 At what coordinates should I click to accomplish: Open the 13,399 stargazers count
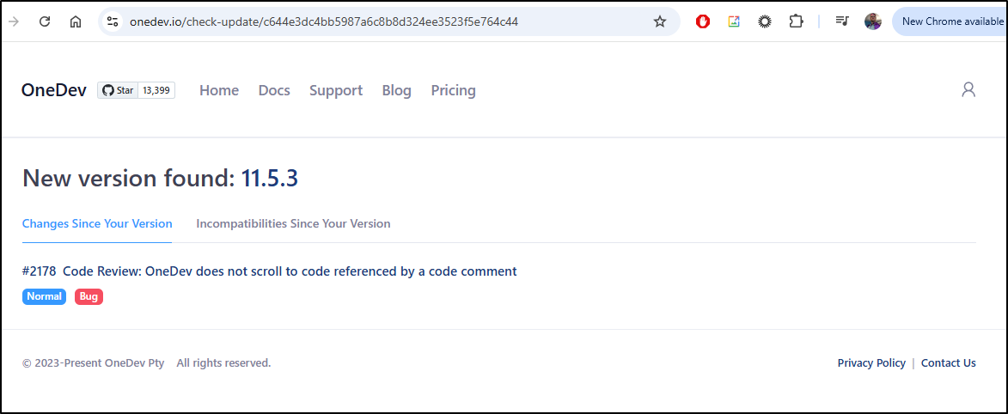click(156, 90)
